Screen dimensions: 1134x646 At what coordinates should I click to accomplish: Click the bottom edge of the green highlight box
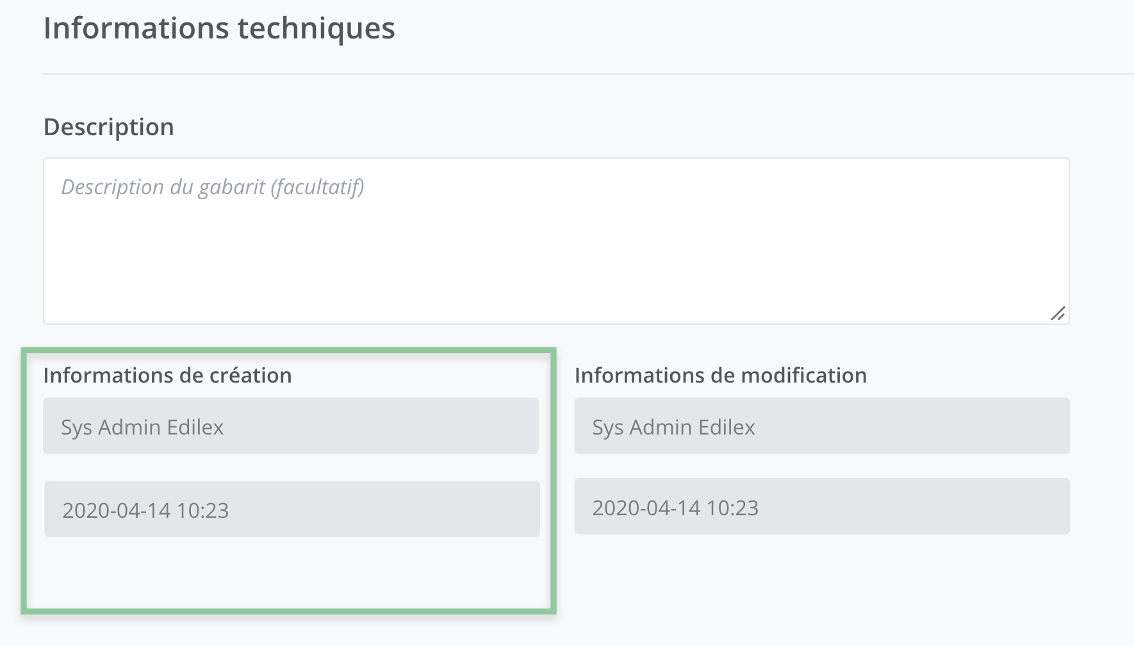(288, 611)
